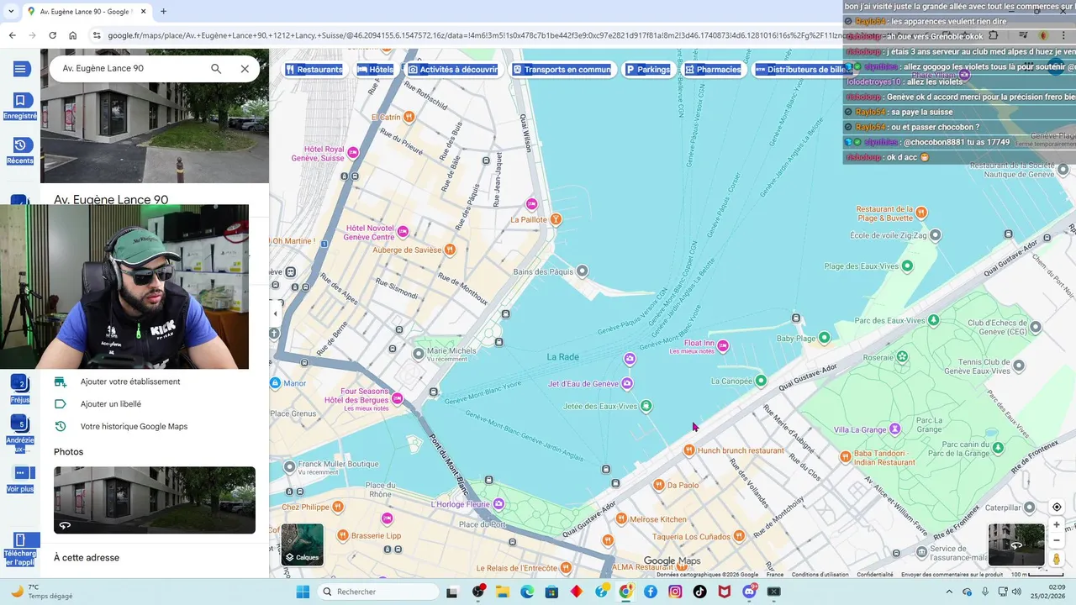Open Discord from the taskbar
The width and height of the screenshot is (1076, 605).
click(x=749, y=592)
